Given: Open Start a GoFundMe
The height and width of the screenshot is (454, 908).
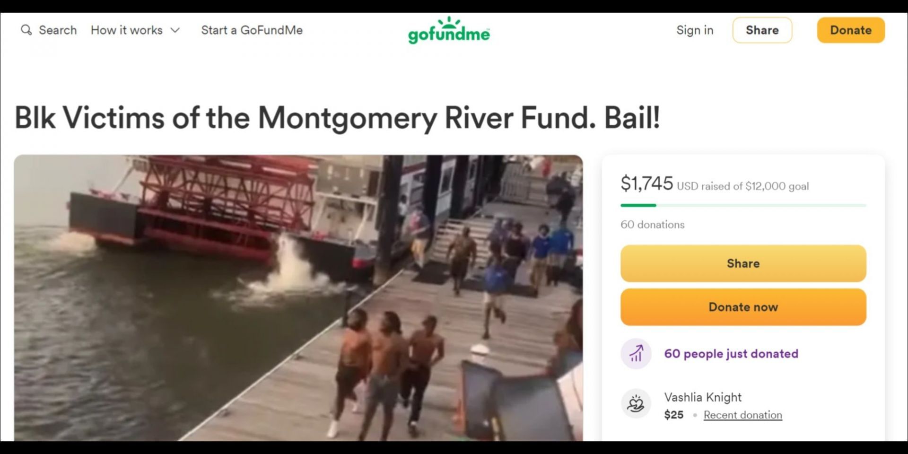Looking at the screenshot, I should 252,30.
